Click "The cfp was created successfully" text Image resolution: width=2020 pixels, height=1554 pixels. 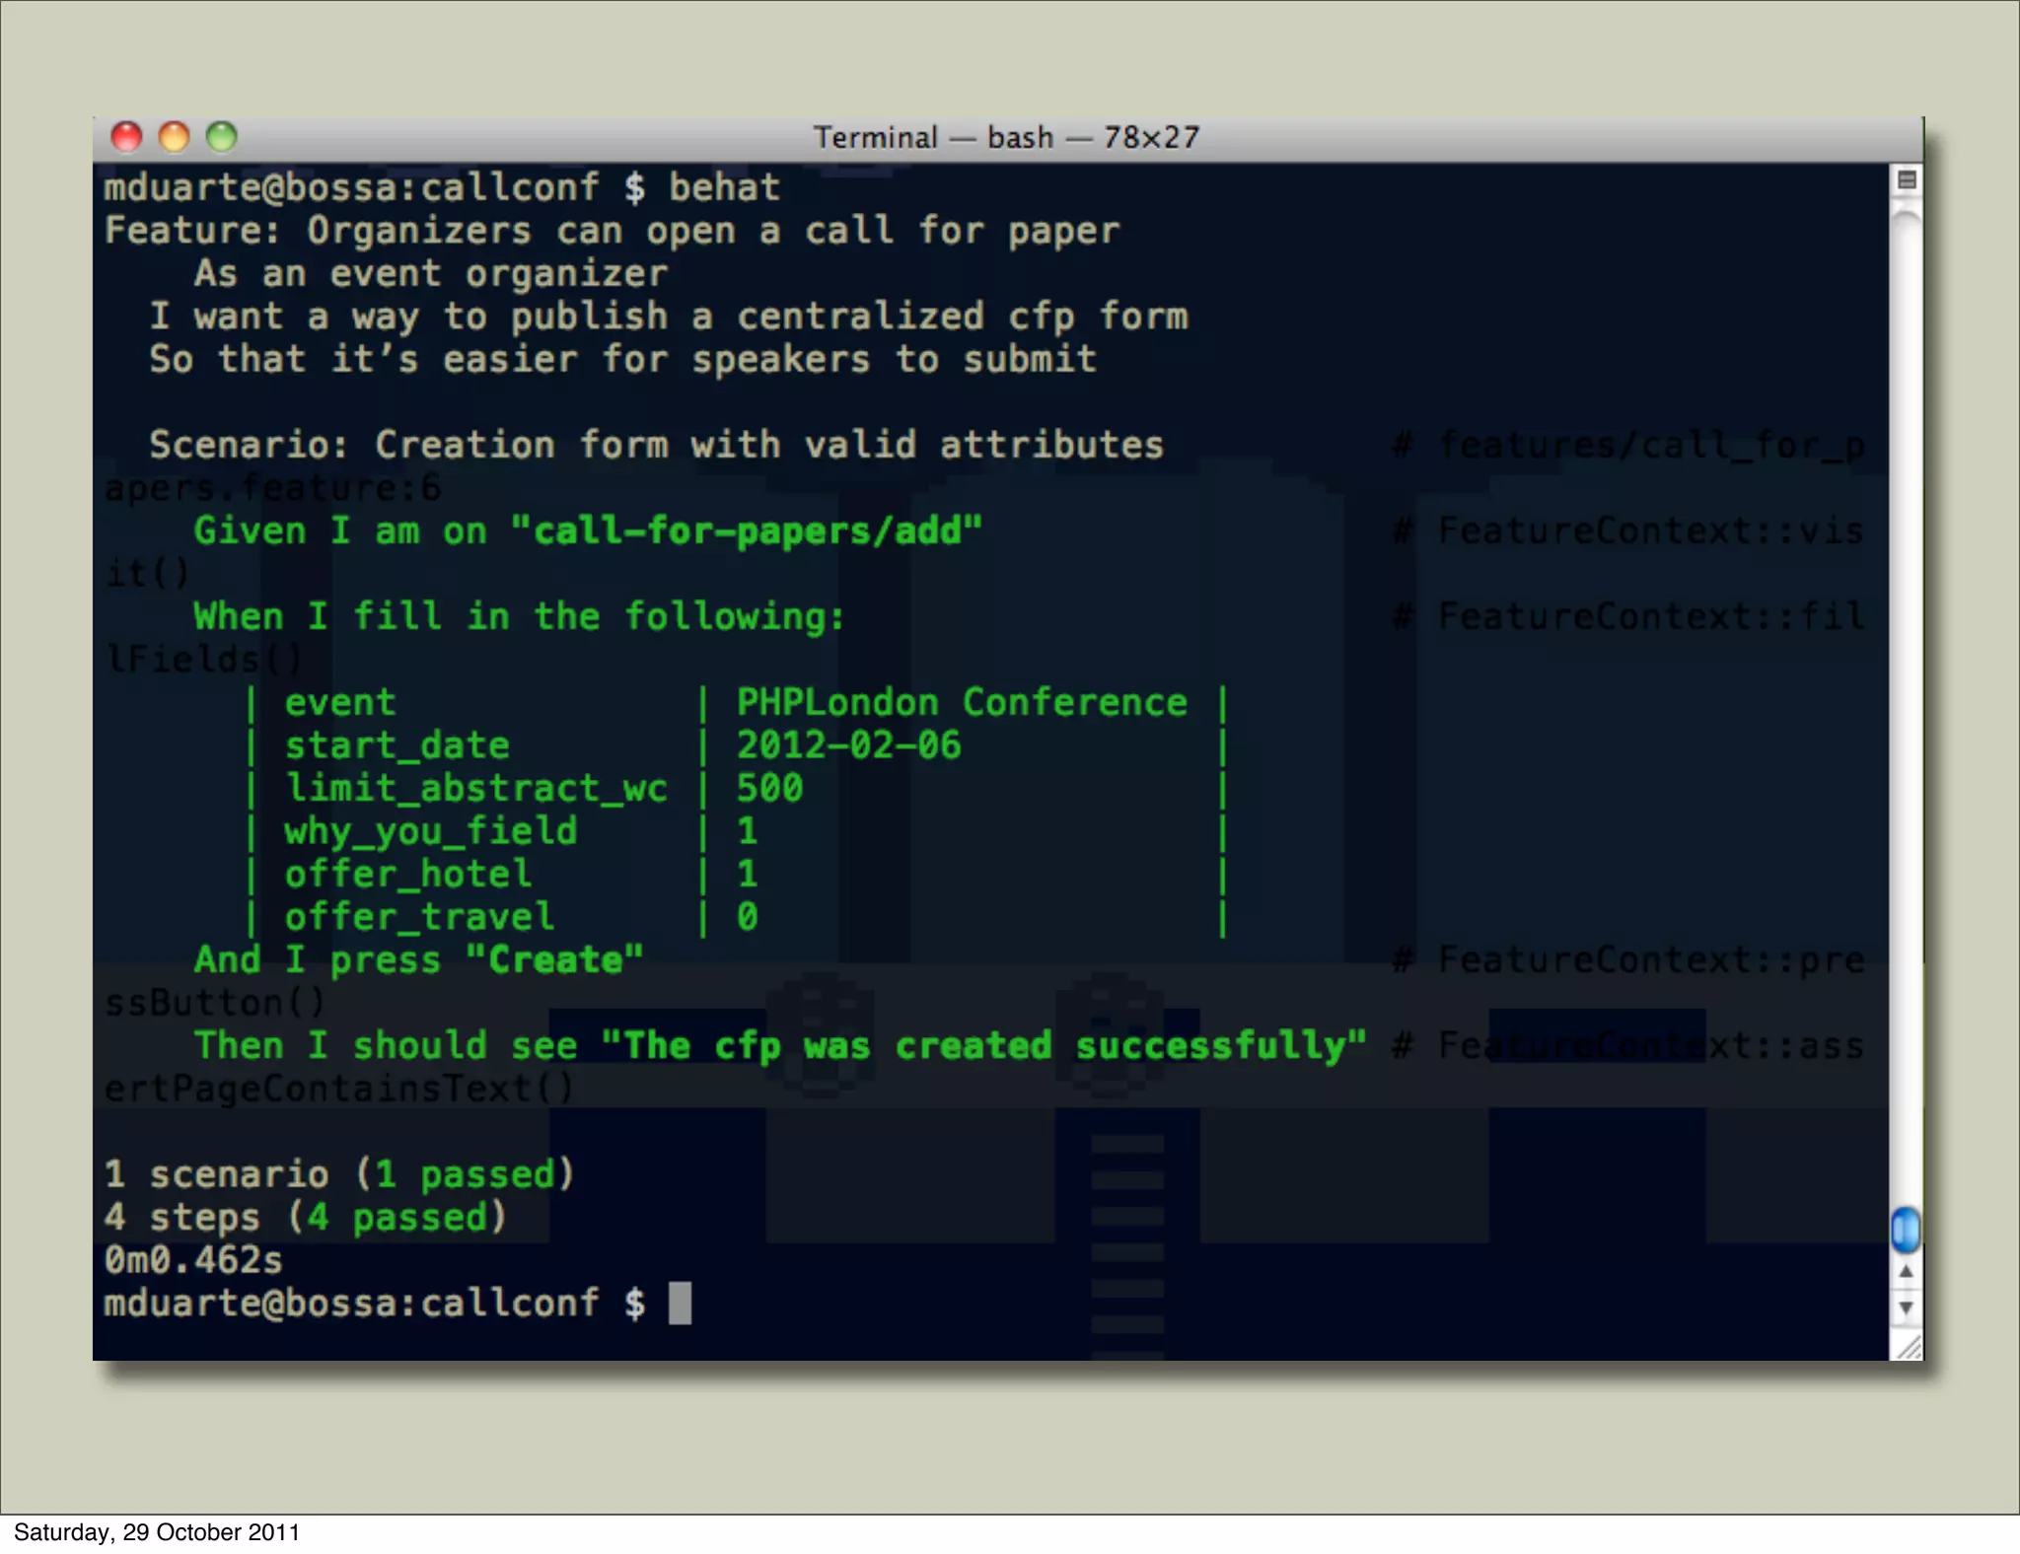pos(983,1045)
